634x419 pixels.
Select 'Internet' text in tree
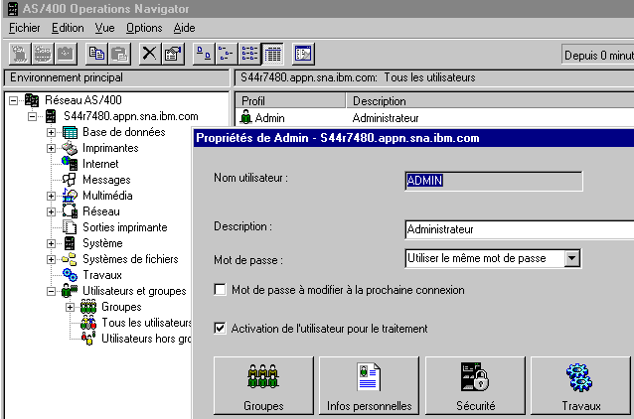pos(100,164)
